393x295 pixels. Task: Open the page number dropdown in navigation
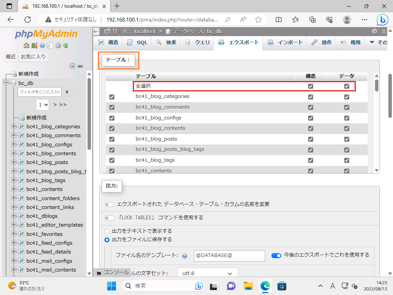click(x=43, y=104)
